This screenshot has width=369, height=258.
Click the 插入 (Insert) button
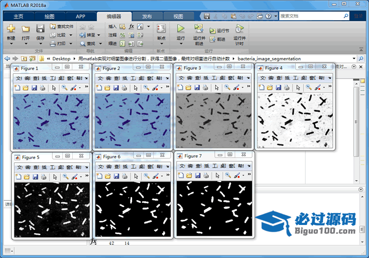pyautogui.click(x=113, y=26)
